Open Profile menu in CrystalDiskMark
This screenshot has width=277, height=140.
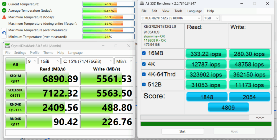tap(35, 53)
